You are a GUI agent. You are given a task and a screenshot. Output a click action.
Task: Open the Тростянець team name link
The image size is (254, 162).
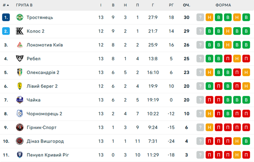pos(40,18)
